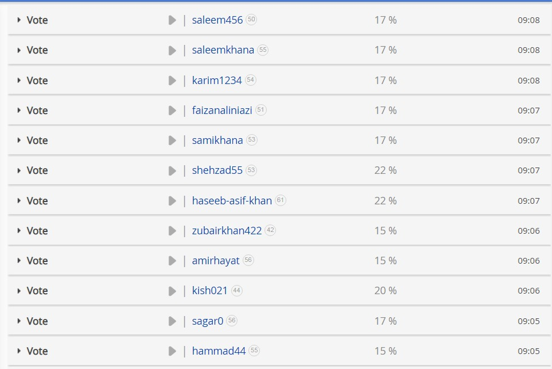Screen dimensions: 552x369
Task: Click the play arrow icon beside shehzad55
Action: [172, 170]
